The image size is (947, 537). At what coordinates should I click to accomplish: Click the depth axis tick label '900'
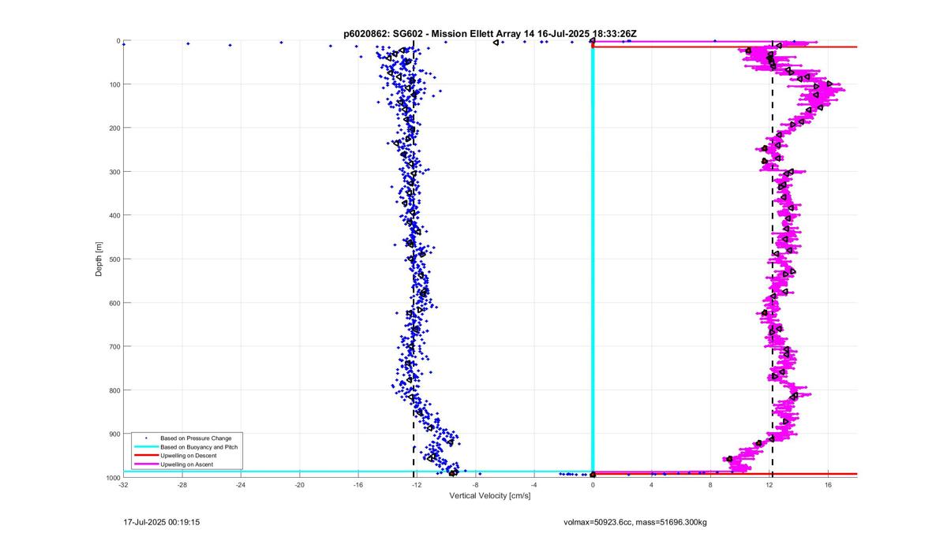click(x=114, y=434)
